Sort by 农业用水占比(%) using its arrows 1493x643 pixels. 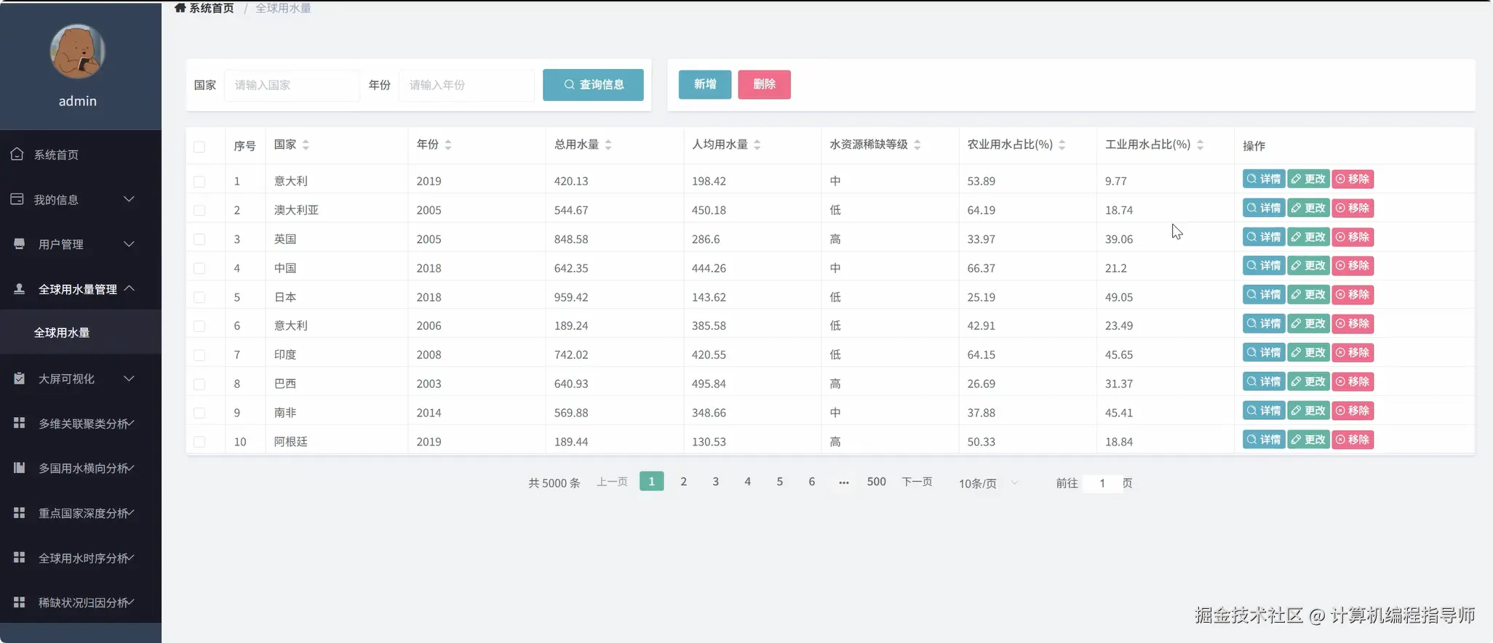tap(1062, 145)
